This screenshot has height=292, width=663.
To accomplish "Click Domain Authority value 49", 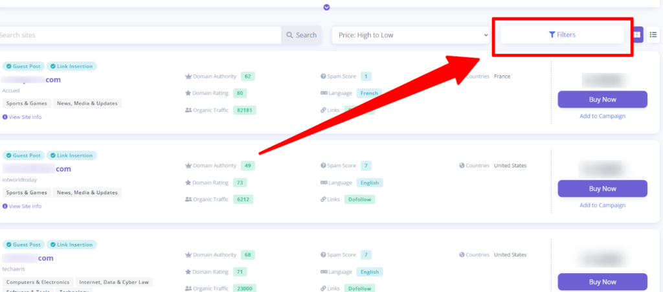I will click(248, 166).
